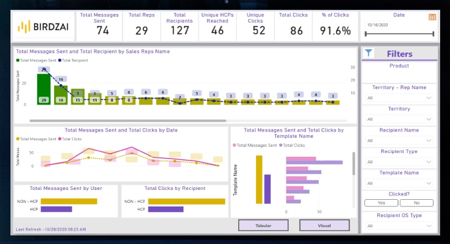Open the Recipient OS Type dropdown
Image resolution: width=450 pixels, height=244 pixels.
click(399, 226)
